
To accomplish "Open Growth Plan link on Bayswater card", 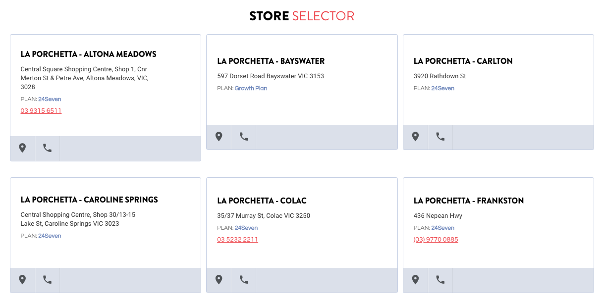I will click(251, 88).
